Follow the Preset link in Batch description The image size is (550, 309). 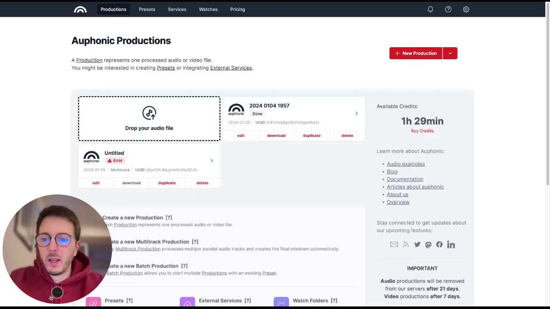(x=269, y=273)
